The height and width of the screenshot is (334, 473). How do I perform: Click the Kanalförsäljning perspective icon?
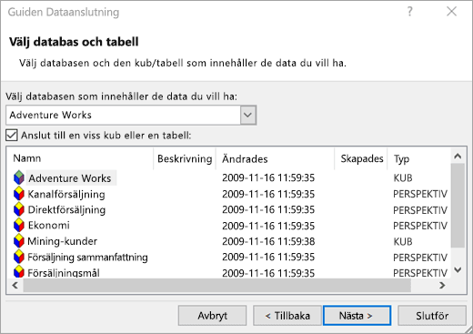(x=19, y=194)
